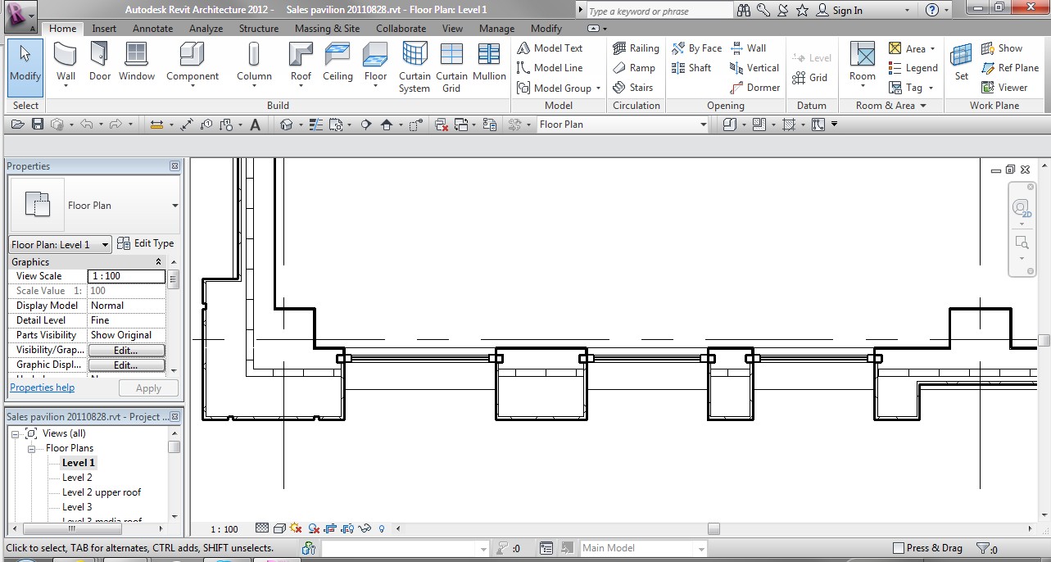Click Edit button for Visibility/Graphics
The height and width of the screenshot is (562, 1051).
click(x=125, y=350)
